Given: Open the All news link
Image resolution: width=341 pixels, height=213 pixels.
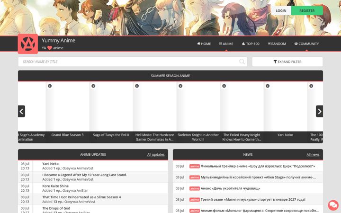Looking at the screenshot, I should click(313, 154).
